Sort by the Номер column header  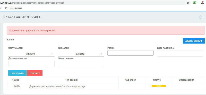tap(15, 80)
